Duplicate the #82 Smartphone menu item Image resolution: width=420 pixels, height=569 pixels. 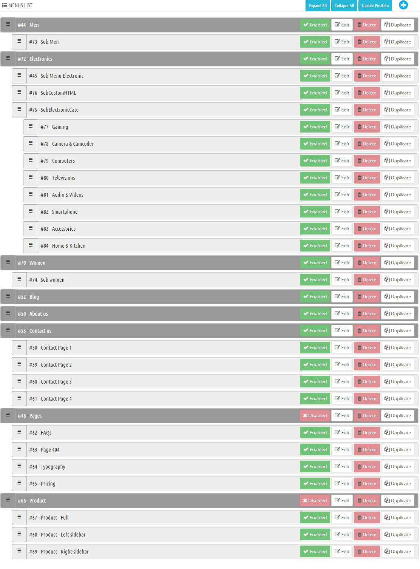pos(397,212)
